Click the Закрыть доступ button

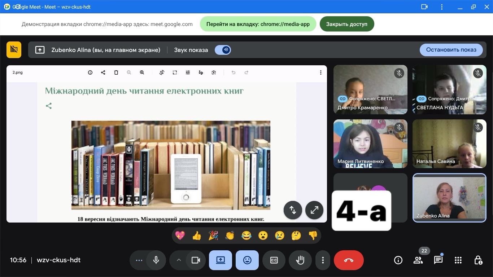point(346,24)
